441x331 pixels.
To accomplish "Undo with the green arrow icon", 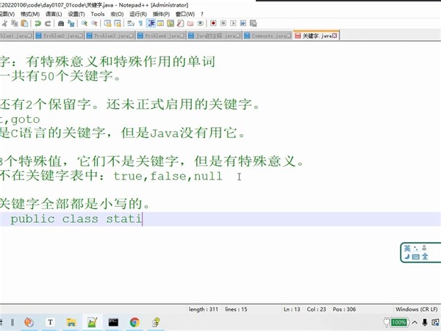I will [37, 24].
